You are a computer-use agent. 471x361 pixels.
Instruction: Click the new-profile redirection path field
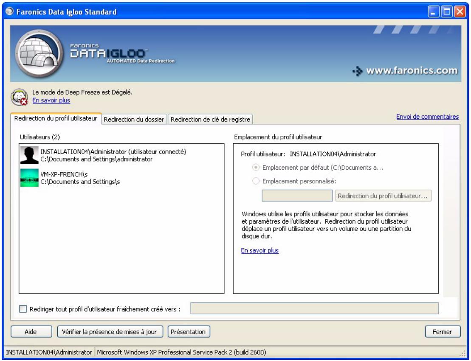[315, 308]
